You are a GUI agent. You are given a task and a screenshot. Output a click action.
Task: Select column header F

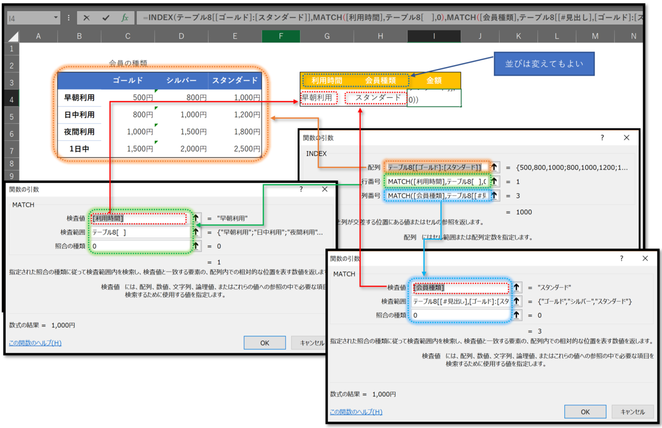281,36
